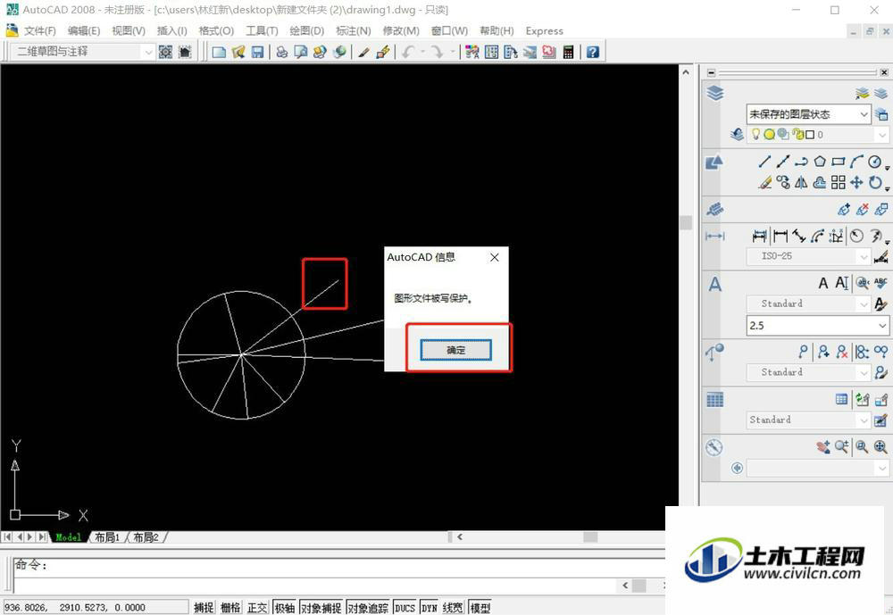This screenshot has width=893, height=615.
Task: Click the New drawing icon in toolbar
Action: coord(219,53)
